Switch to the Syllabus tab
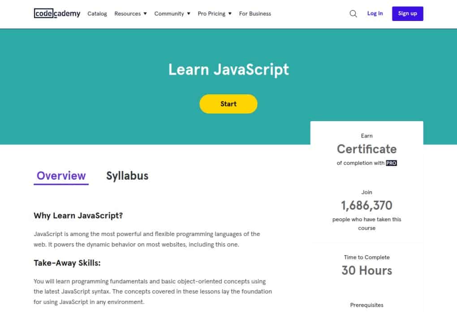The width and height of the screenshot is (457, 312). pyautogui.click(x=127, y=176)
